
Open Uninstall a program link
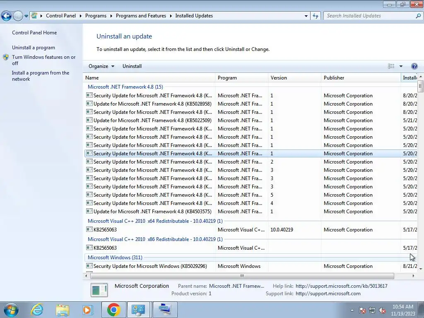pyautogui.click(x=34, y=48)
